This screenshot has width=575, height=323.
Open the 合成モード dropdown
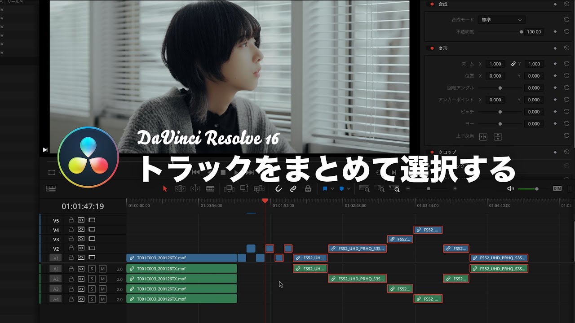coord(501,20)
